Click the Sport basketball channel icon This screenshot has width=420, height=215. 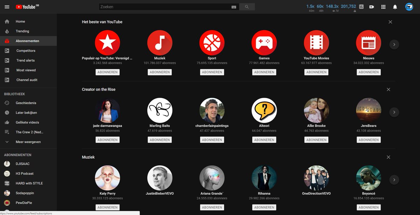[x=212, y=43]
